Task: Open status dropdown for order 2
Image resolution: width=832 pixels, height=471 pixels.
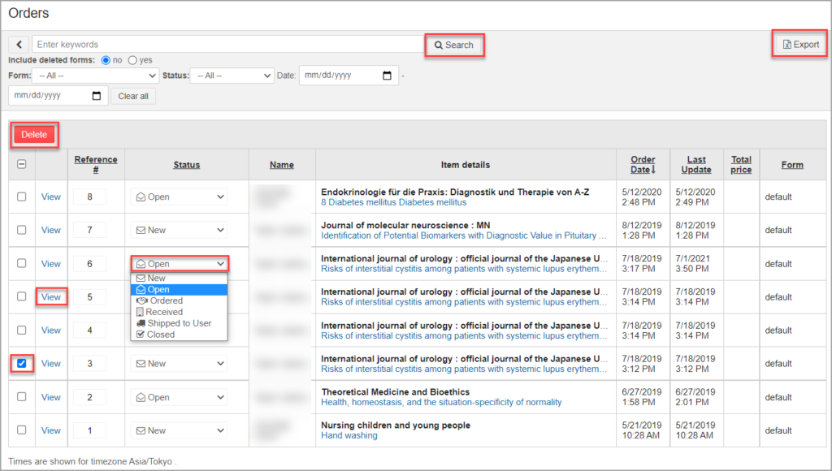Action: [x=180, y=397]
